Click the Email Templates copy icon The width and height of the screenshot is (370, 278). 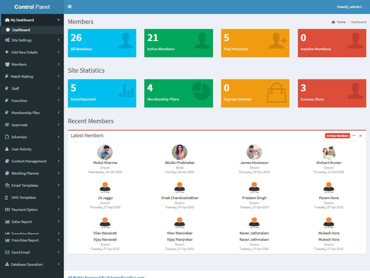click(7, 185)
